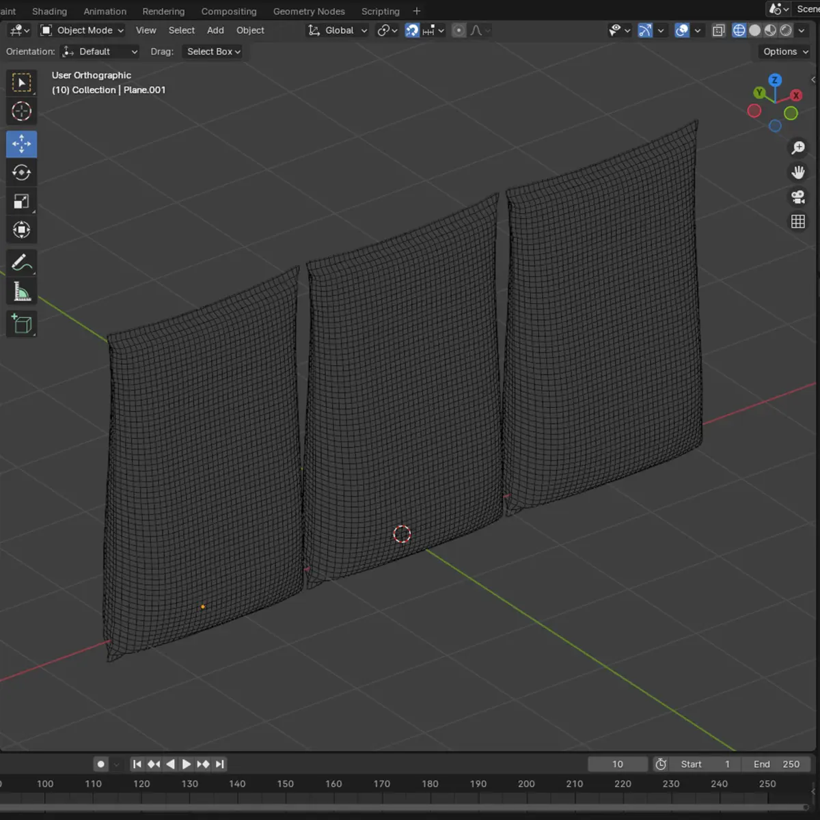Switch to Scripting workspace tab
Image resolution: width=820 pixels, height=820 pixels.
(x=381, y=11)
